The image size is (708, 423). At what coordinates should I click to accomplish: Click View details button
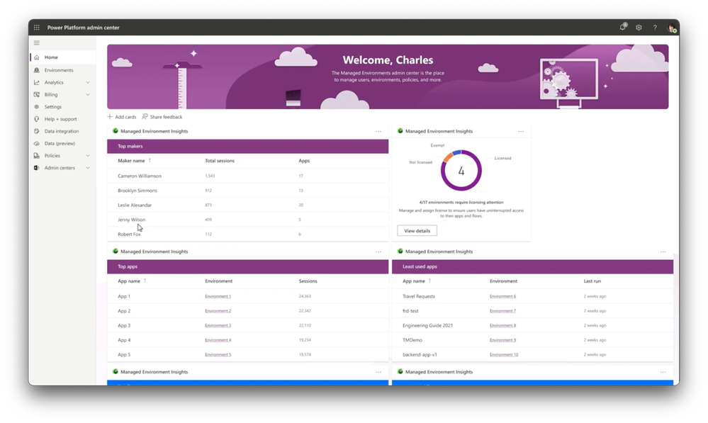pos(417,231)
